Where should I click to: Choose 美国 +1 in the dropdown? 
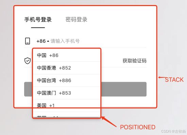[67, 105]
